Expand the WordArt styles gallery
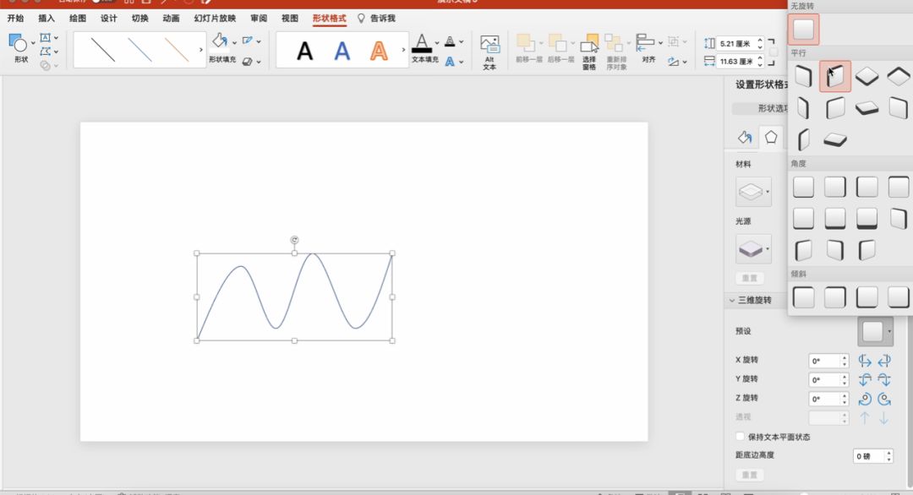Viewport: 913px width, 495px height. point(403,50)
